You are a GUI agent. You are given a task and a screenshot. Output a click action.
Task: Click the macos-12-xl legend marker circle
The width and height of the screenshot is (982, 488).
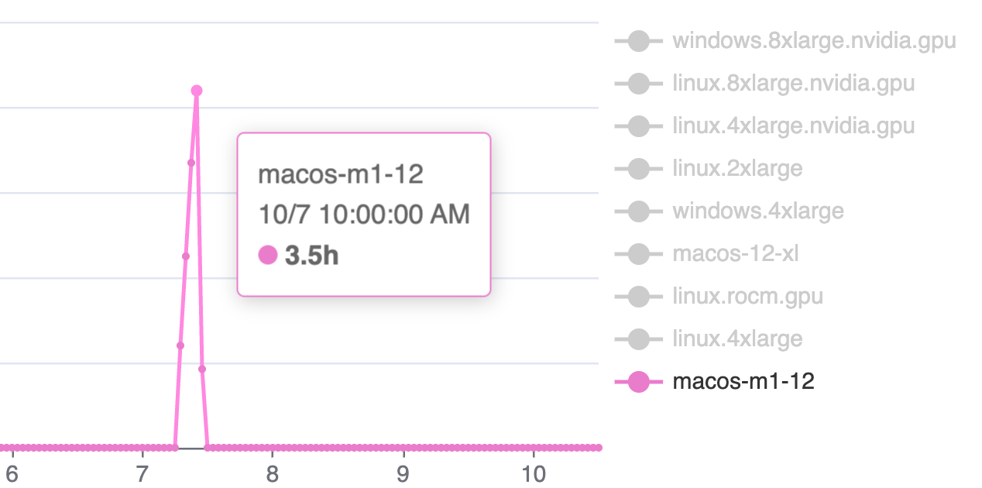tap(639, 253)
